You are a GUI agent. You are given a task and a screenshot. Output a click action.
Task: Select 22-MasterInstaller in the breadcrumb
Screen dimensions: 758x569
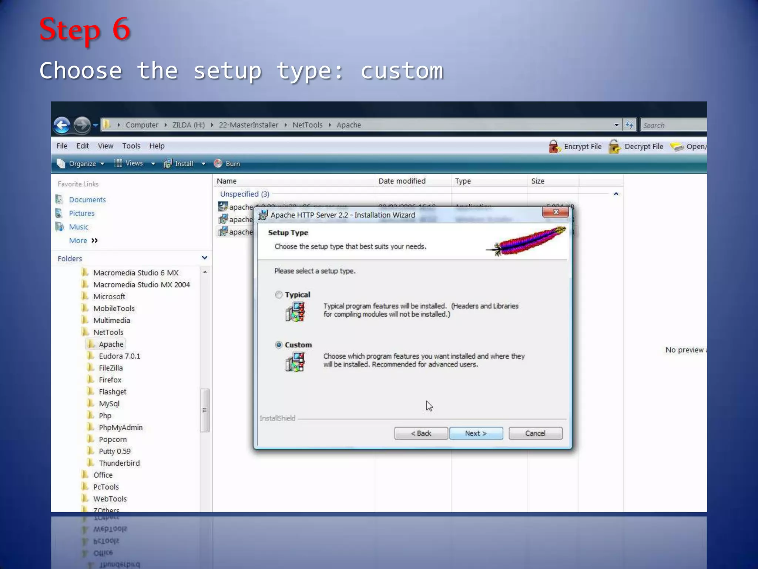pyautogui.click(x=248, y=125)
